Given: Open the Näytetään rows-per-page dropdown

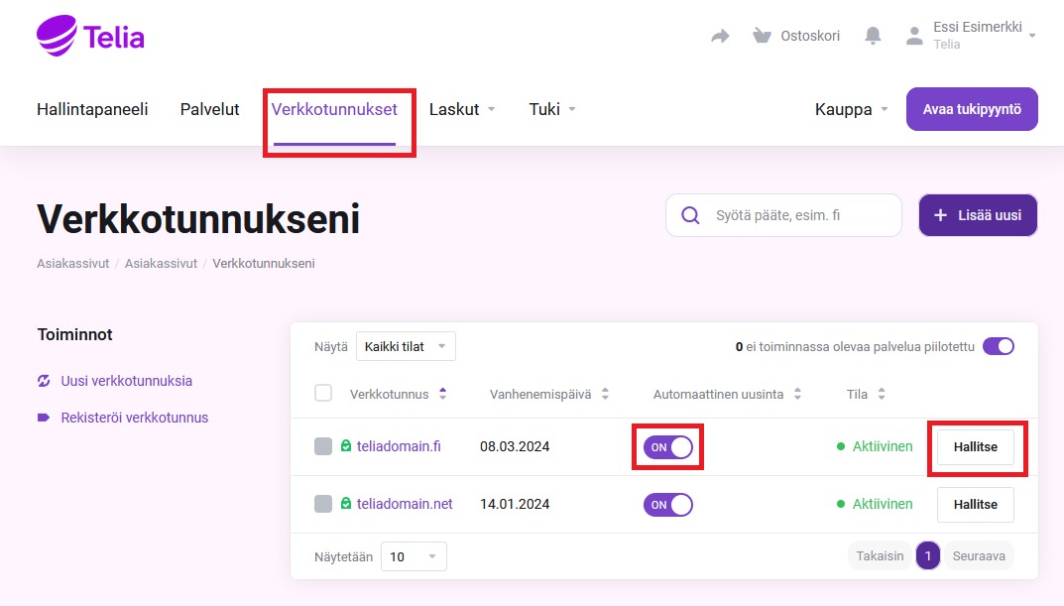Looking at the screenshot, I should [414, 556].
